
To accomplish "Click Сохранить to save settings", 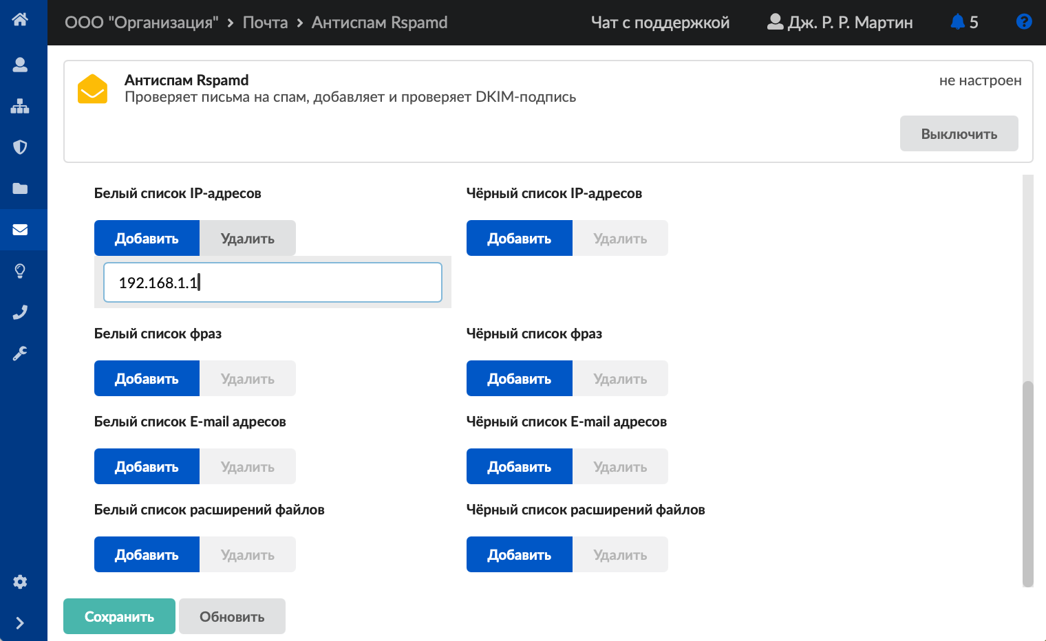I will (x=119, y=616).
